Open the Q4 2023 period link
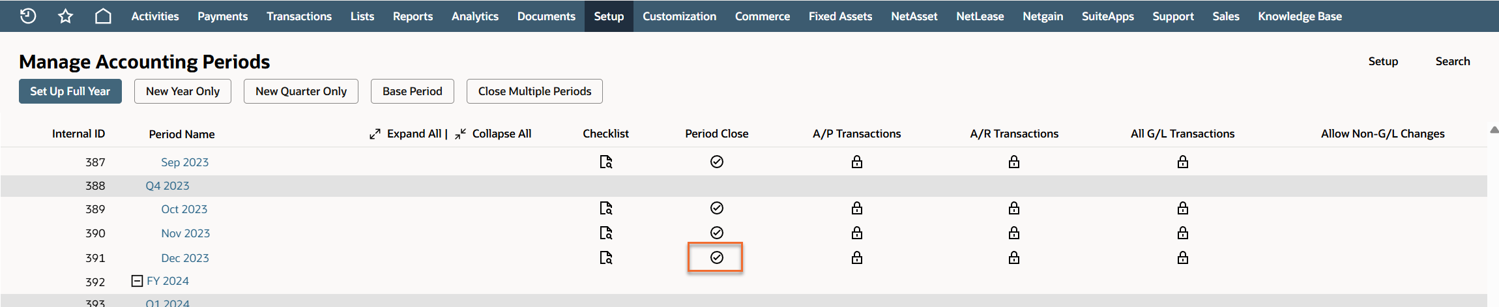This screenshot has width=1499, height=307. [x=167, y=186]
